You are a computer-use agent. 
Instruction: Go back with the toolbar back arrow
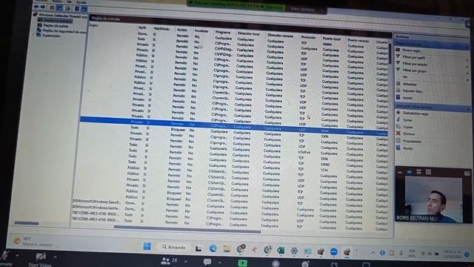[36, 7]
